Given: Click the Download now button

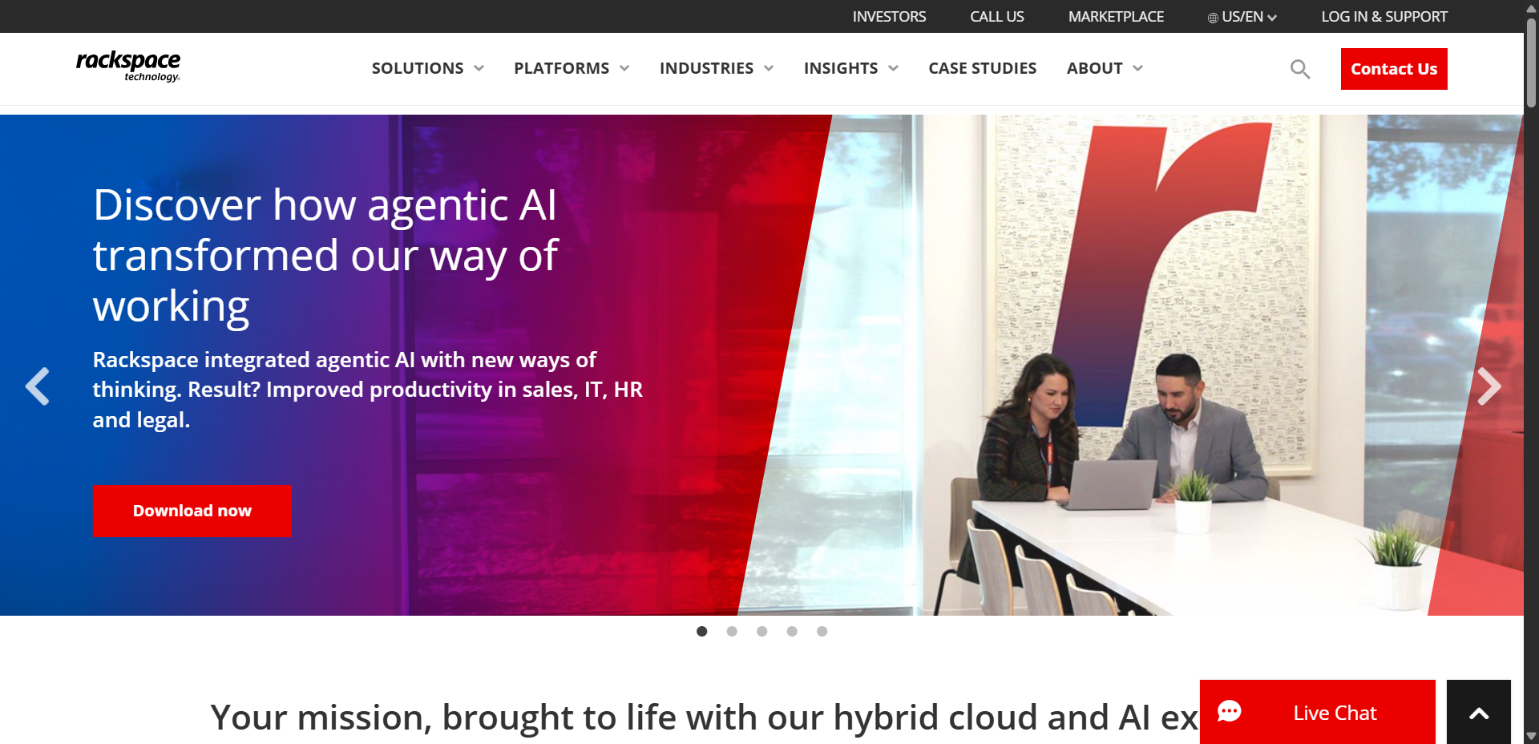Looking at the screenshot, I should [192, 511].
